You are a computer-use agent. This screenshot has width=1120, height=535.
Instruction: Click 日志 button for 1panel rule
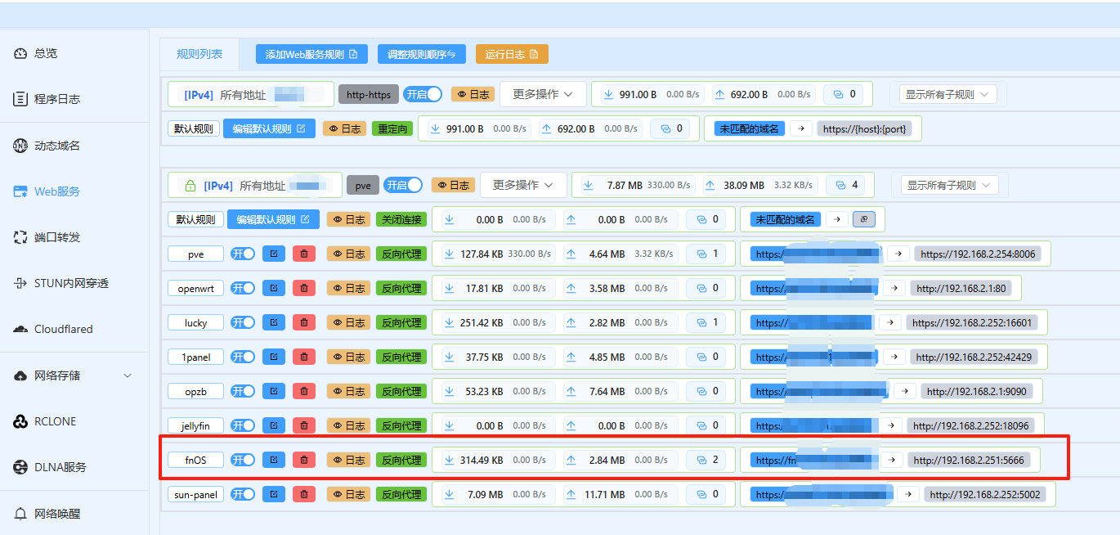click(x=348, y=357)
